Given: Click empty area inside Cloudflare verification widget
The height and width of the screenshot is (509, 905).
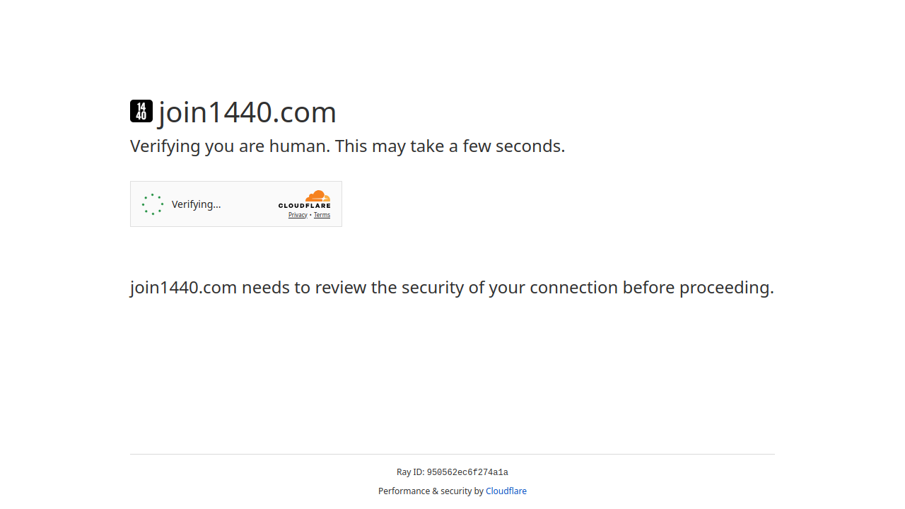Looking at the screenshot, I should pos(247,204).
